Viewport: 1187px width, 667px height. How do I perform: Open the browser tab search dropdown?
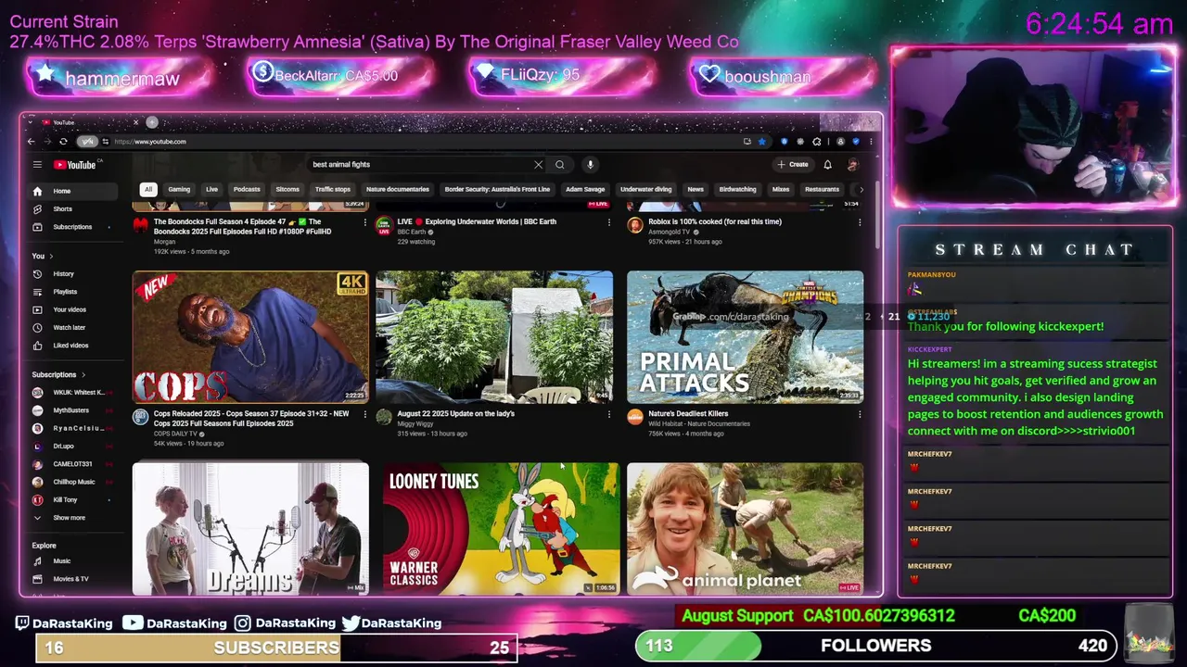(x=32, y=122)
